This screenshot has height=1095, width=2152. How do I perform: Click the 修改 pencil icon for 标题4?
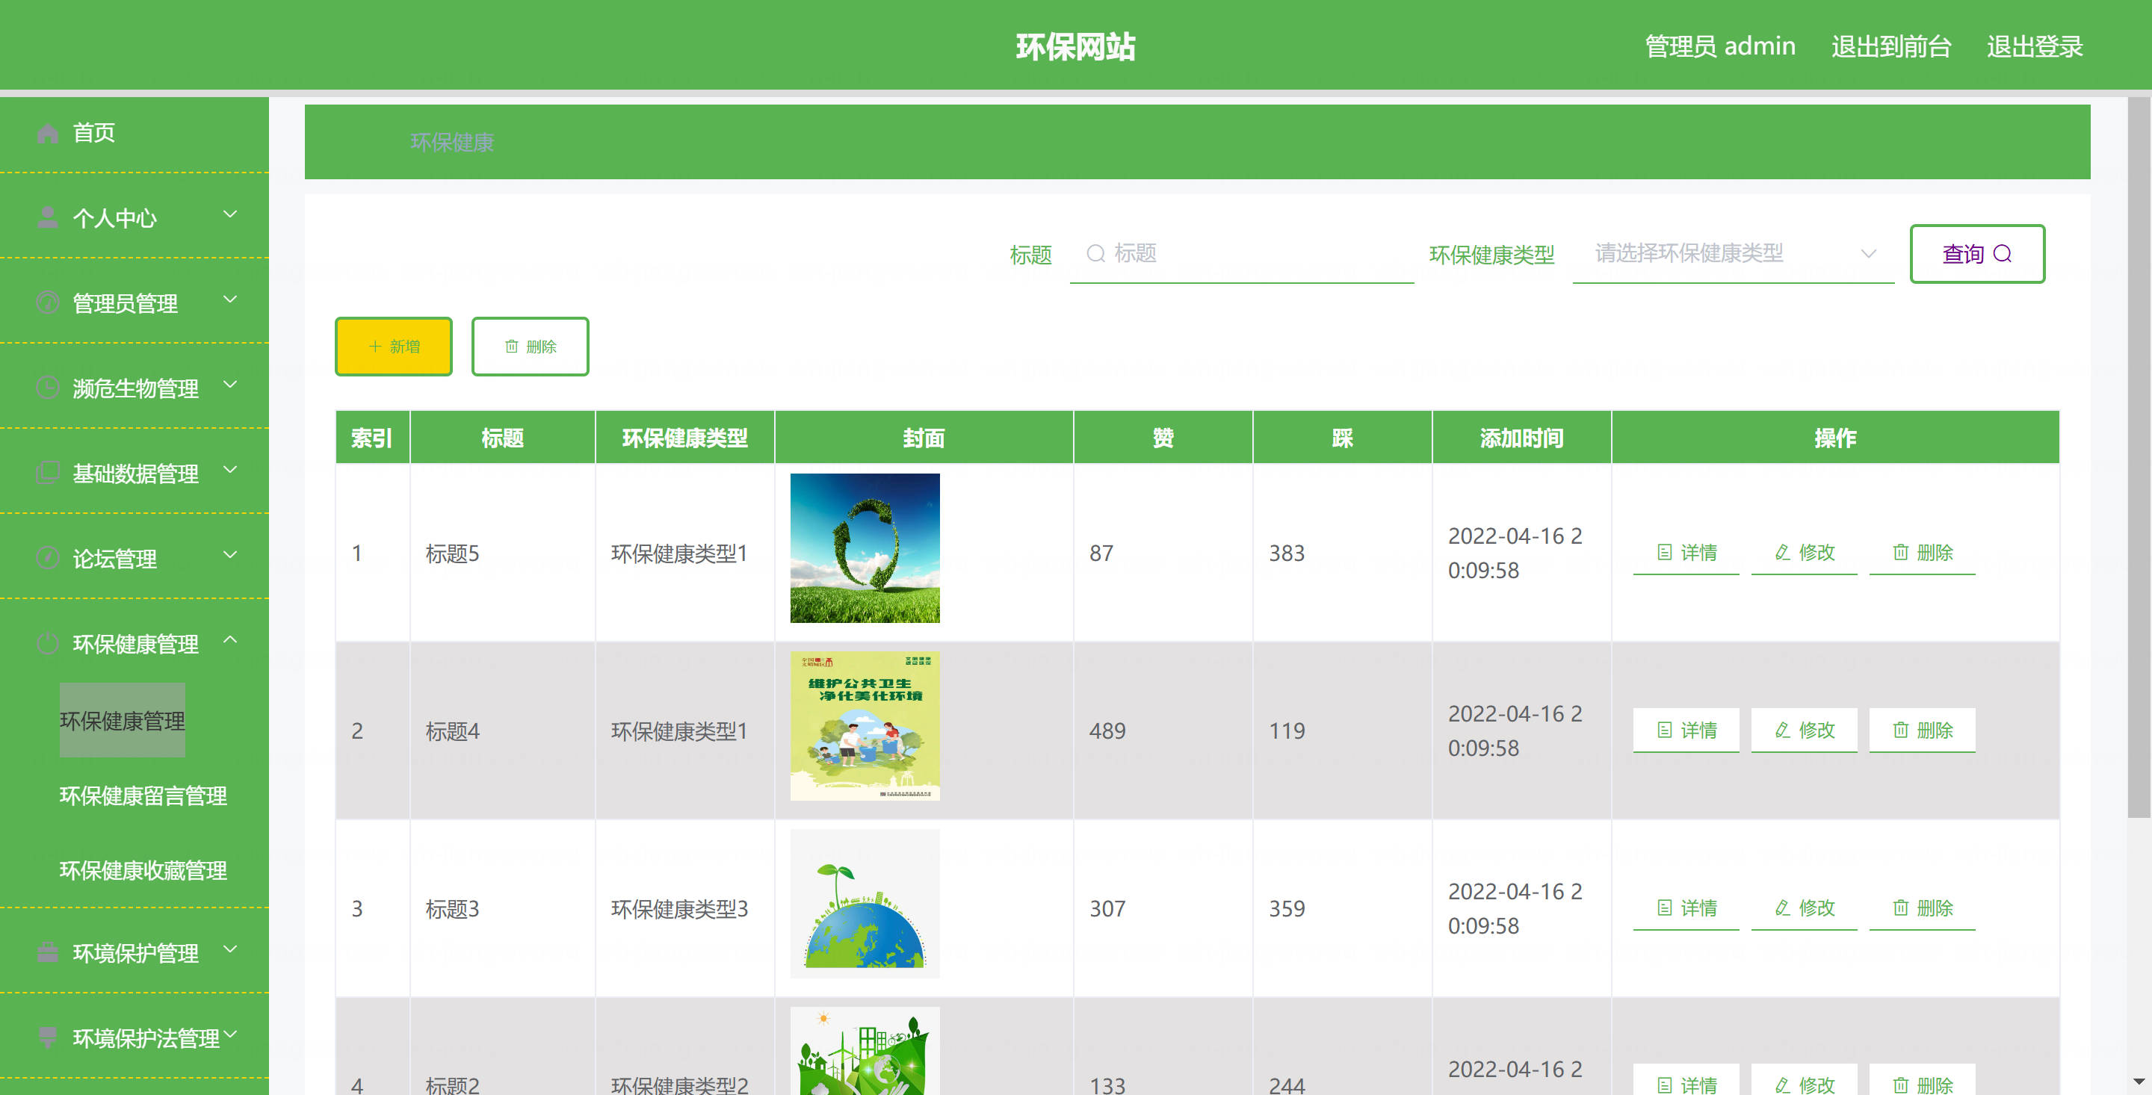pyautogui.click(x=1782, y=730)
